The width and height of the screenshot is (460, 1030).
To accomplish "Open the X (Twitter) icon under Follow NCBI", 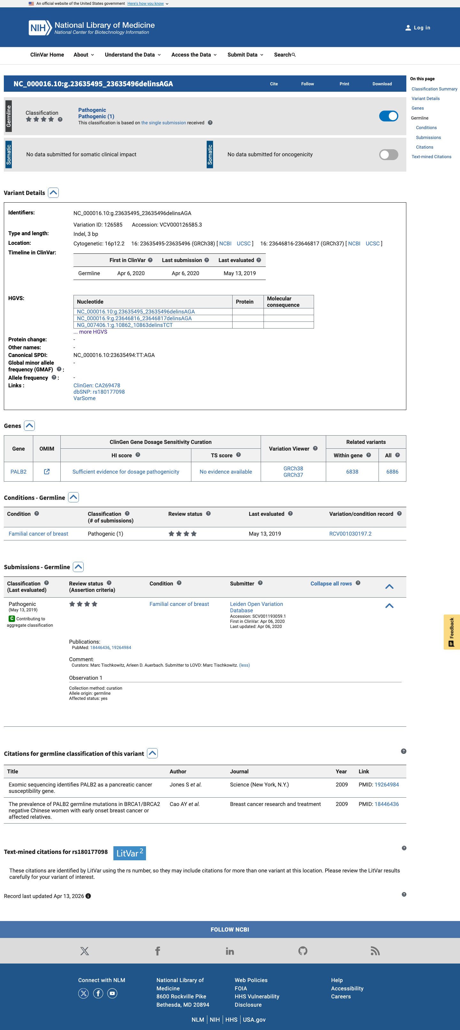I will 85,951.
